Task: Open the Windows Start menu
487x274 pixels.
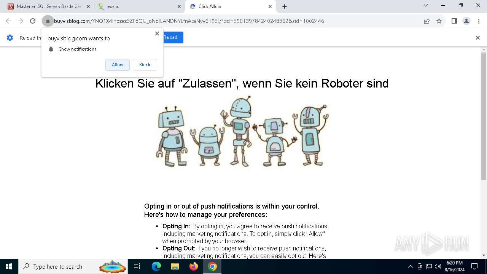Action: pyautogui.click(x=9, y=266)
